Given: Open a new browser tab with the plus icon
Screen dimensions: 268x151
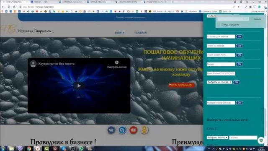Looking at the screenshot, I should [x=173, y=2].
